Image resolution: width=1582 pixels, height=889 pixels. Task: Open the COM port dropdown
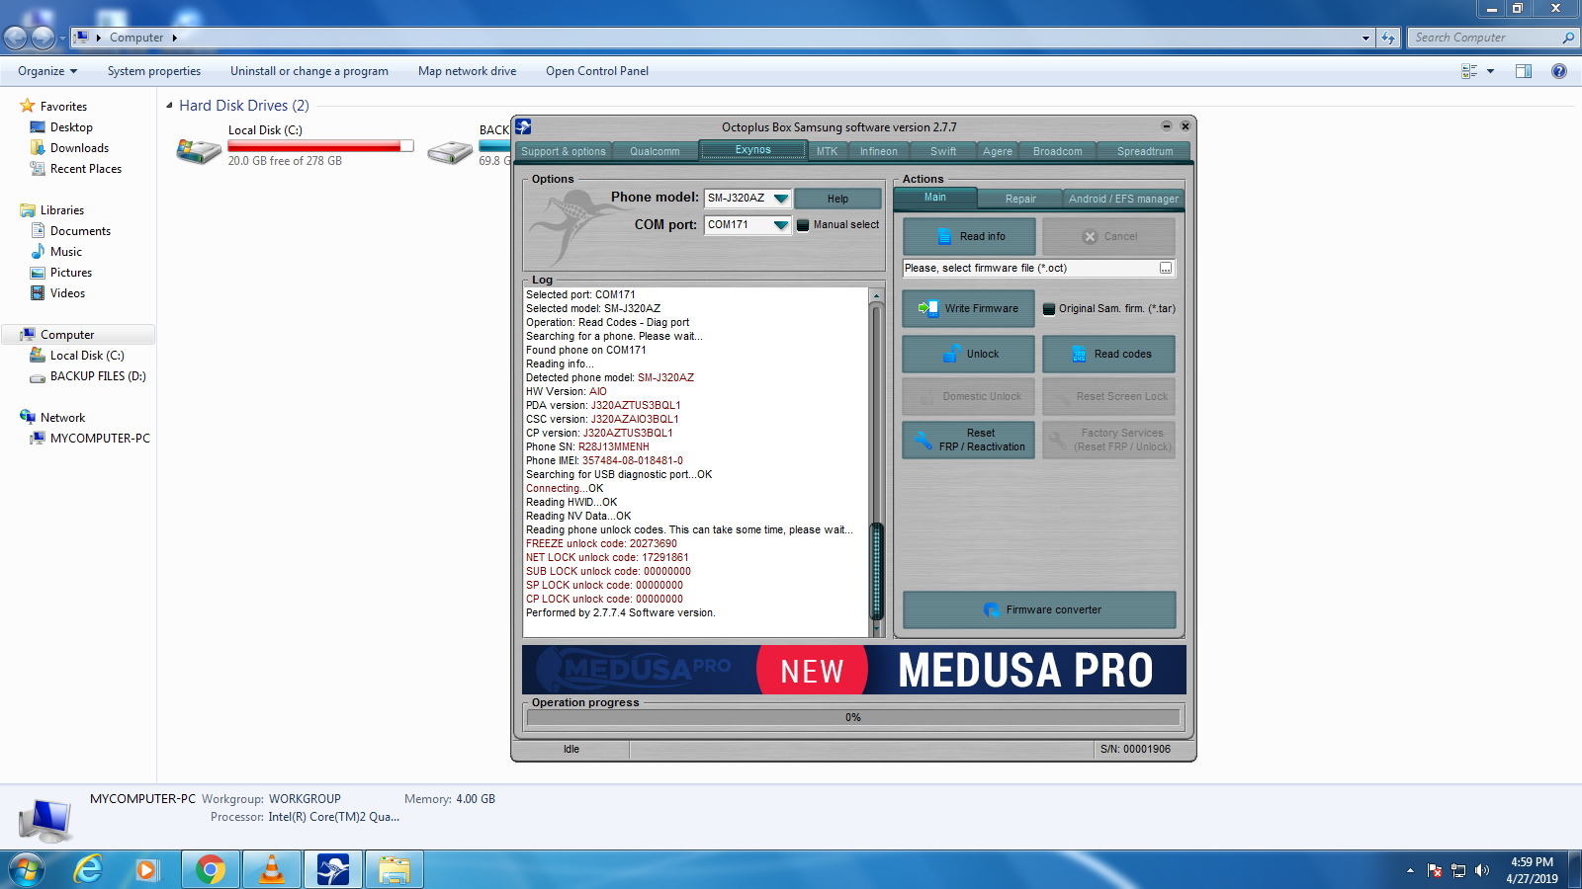781,225
